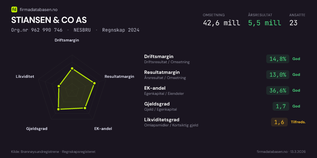Click the Org.nr 962 990 746 text
This screenshot has height=158, width=317.
point(36,30)
